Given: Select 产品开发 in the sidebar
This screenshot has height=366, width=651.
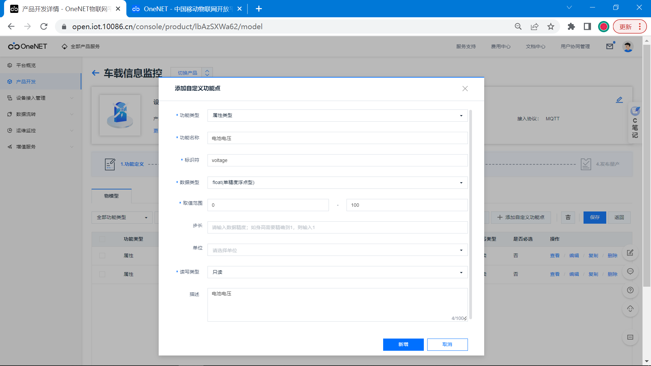Looking at the screenshot, I should (26, 82).
